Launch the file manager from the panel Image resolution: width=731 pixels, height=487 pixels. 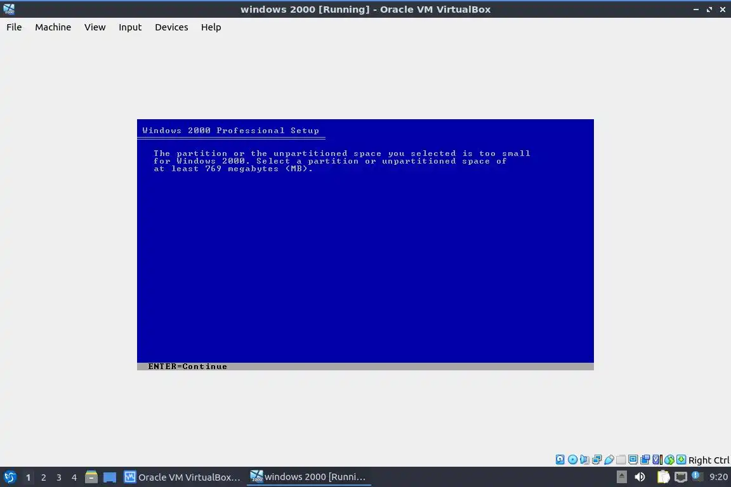(91, 477)
